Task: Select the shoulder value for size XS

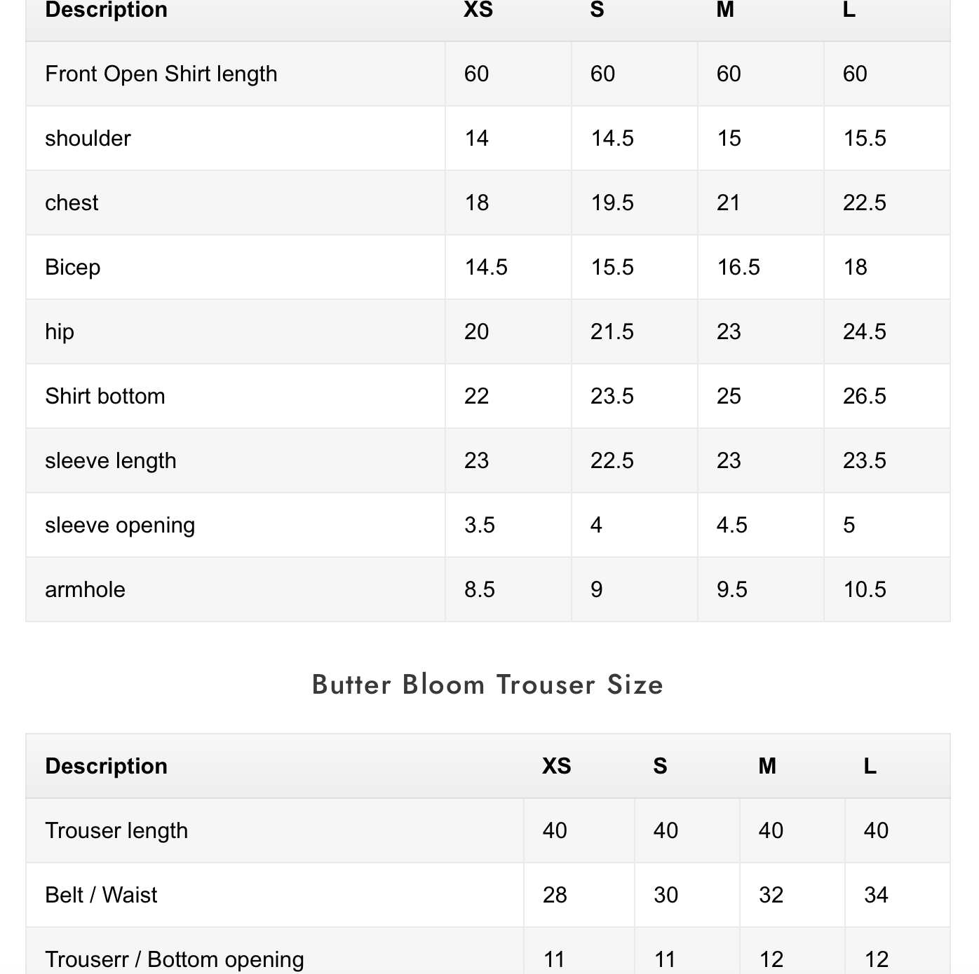Action: (477, 138)
